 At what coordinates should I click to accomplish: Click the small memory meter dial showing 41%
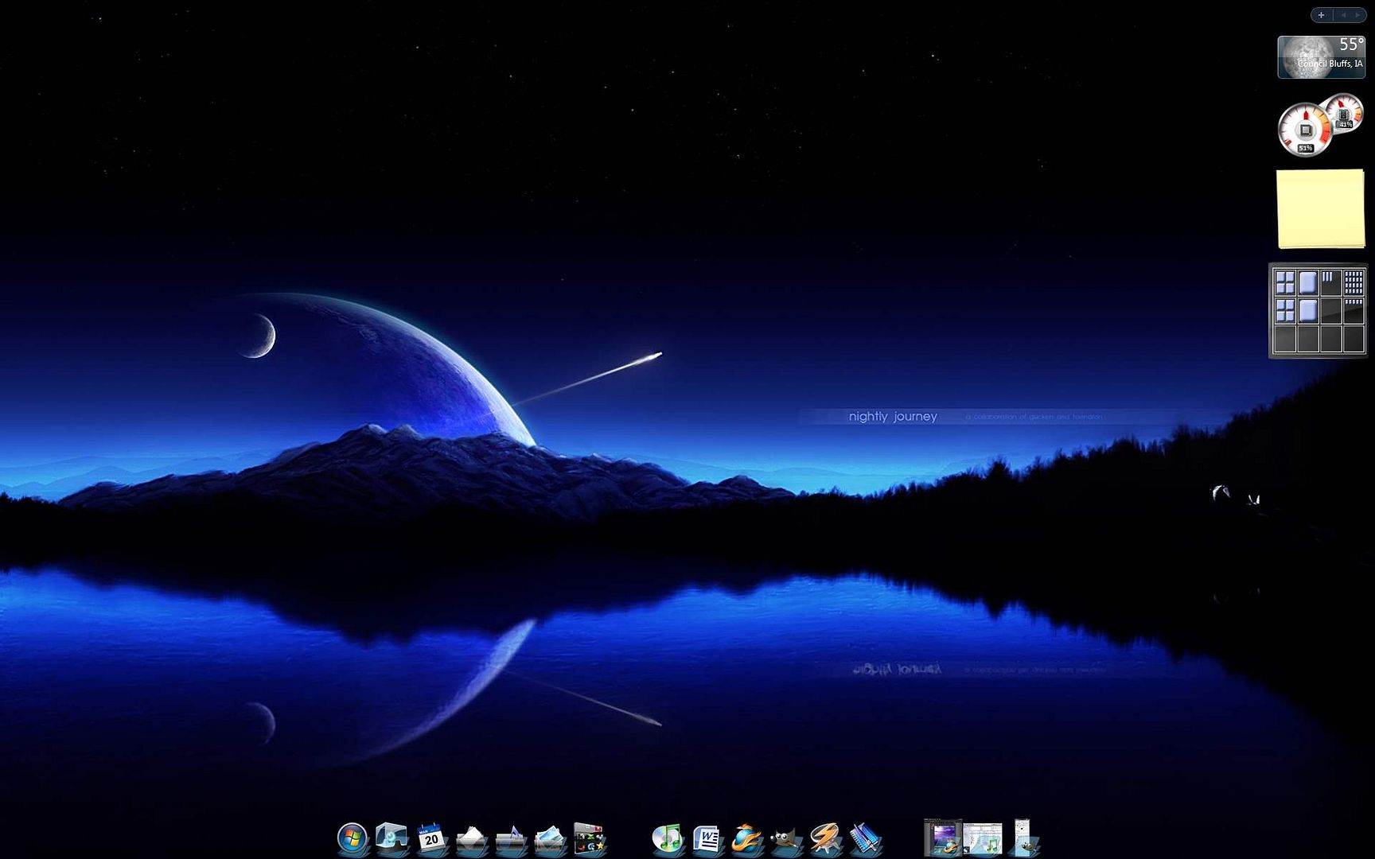[x=1345, y=114]
